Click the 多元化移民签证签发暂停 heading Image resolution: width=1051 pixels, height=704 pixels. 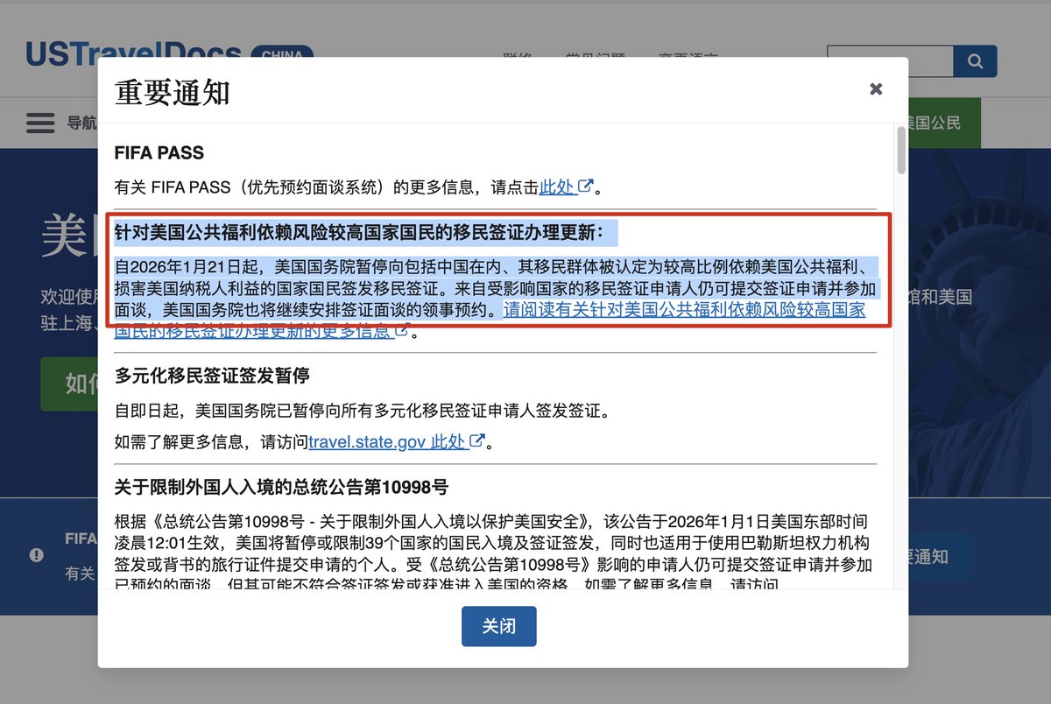[x=213, y=376]
